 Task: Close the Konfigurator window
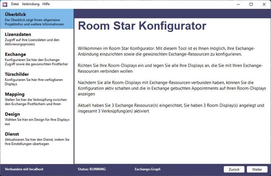point(264,4)
